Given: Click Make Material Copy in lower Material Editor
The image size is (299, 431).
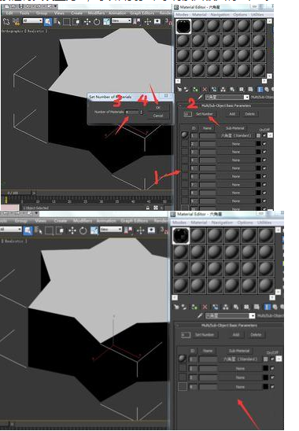Looking at the screenshot, I should pyautogui.click(x=215, y=307).
